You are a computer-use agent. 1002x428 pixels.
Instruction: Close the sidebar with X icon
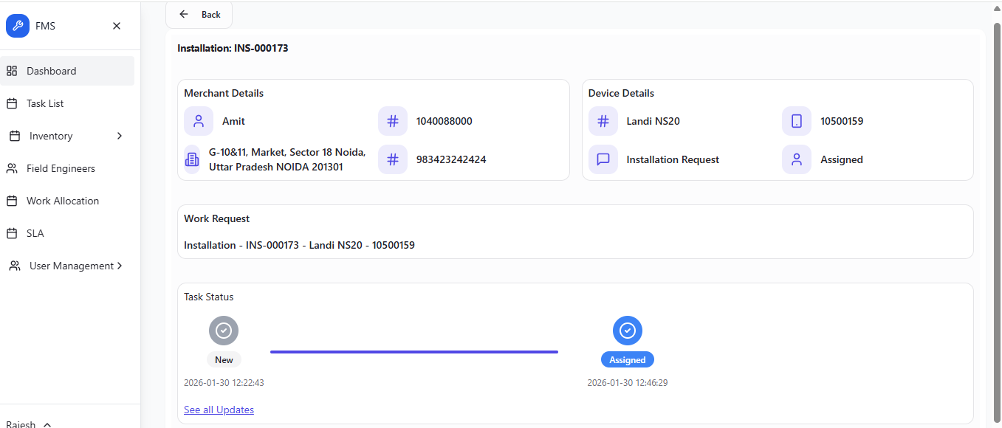pyautogui.click(x=117, y=26)
